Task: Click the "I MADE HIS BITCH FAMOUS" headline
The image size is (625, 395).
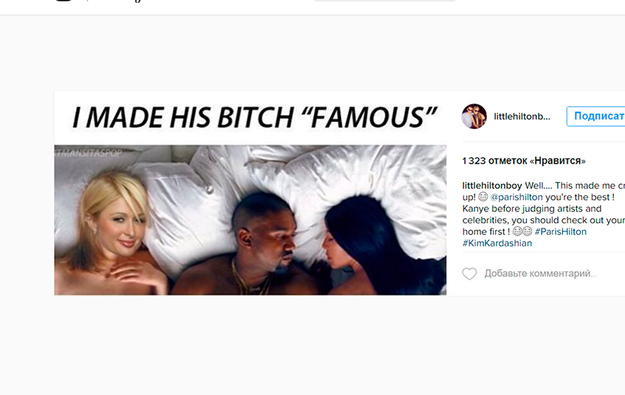Action: pyautogui.click(x=255, y=118)
